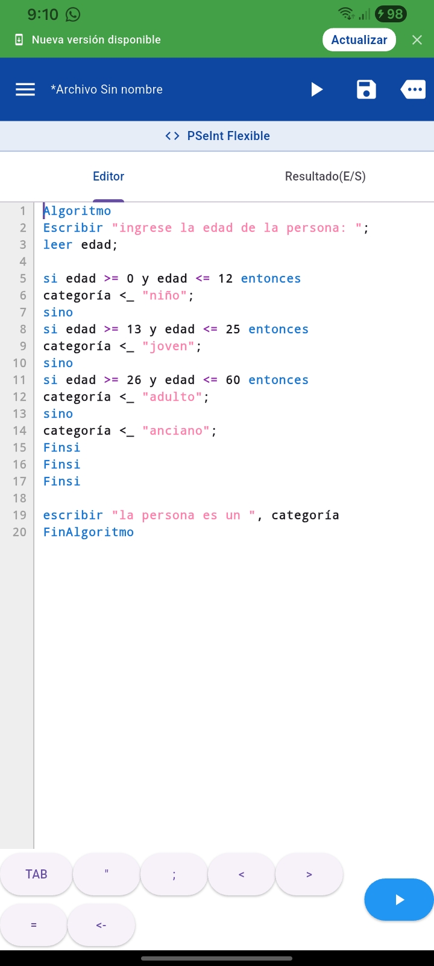This screenshot has width=434, height=966.
Task: Dismiss the new version banner
Action: (417, 40)
